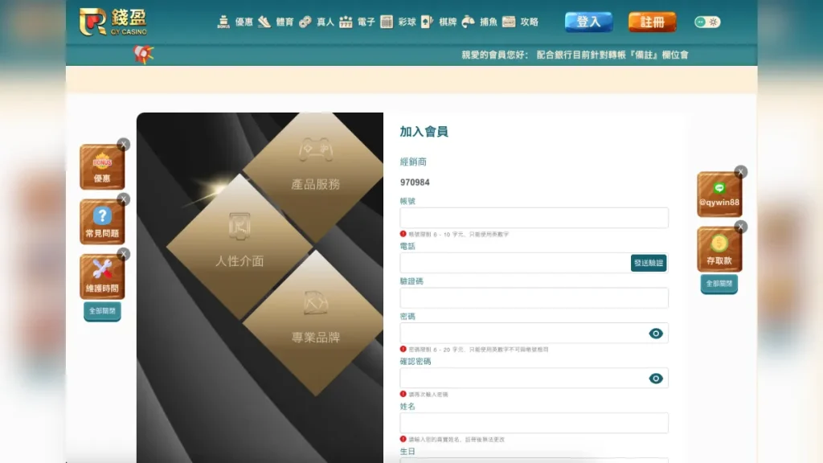Screen dimensions: 823x463
Task: Open the 真人 live casino menu
Action: (x=317, y=22)
